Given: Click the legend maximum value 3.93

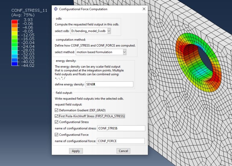Looking at the screenshot, I should coord(28,20).
